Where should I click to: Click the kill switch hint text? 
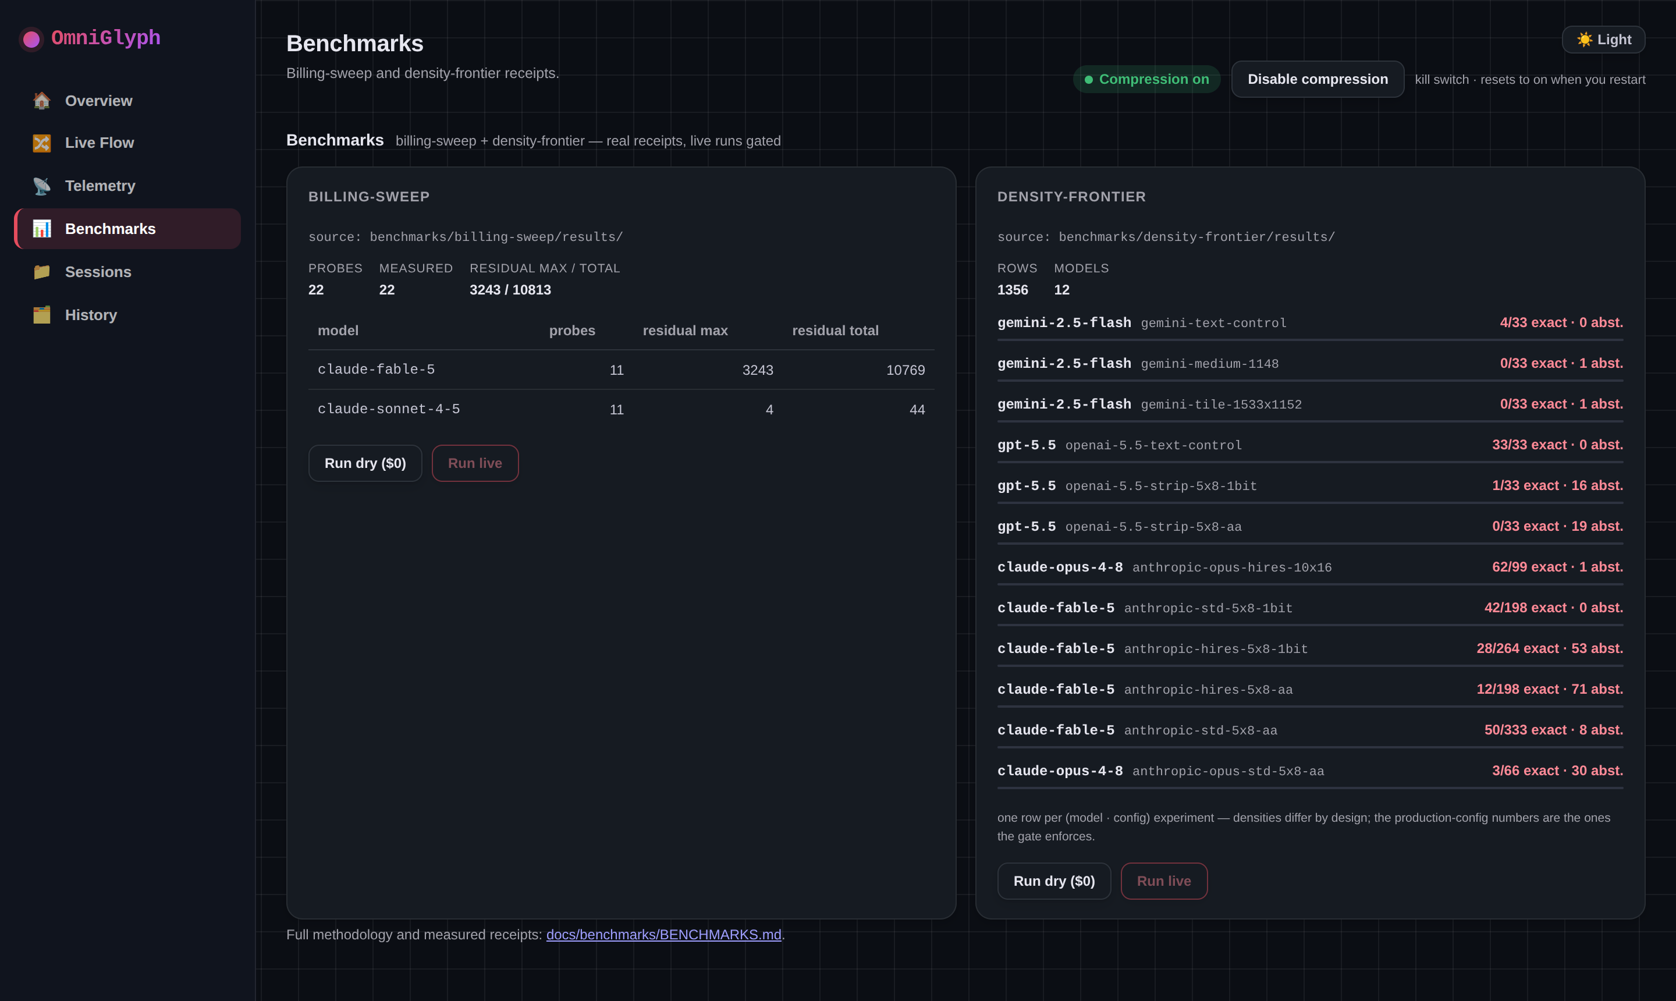coord(1530,80)
